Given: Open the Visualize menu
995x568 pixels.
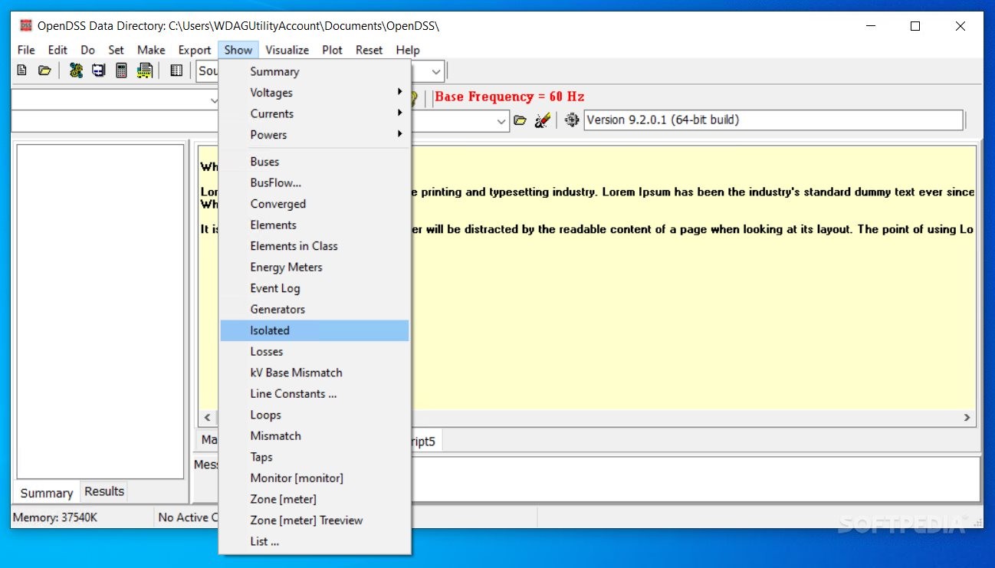Looking at the screenshot, I should coord(287,50).
